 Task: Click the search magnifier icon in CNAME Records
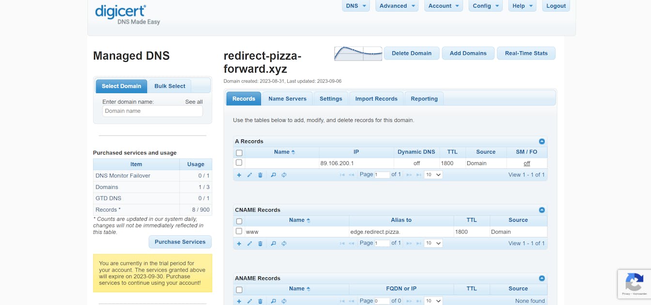tap(273, 244)
